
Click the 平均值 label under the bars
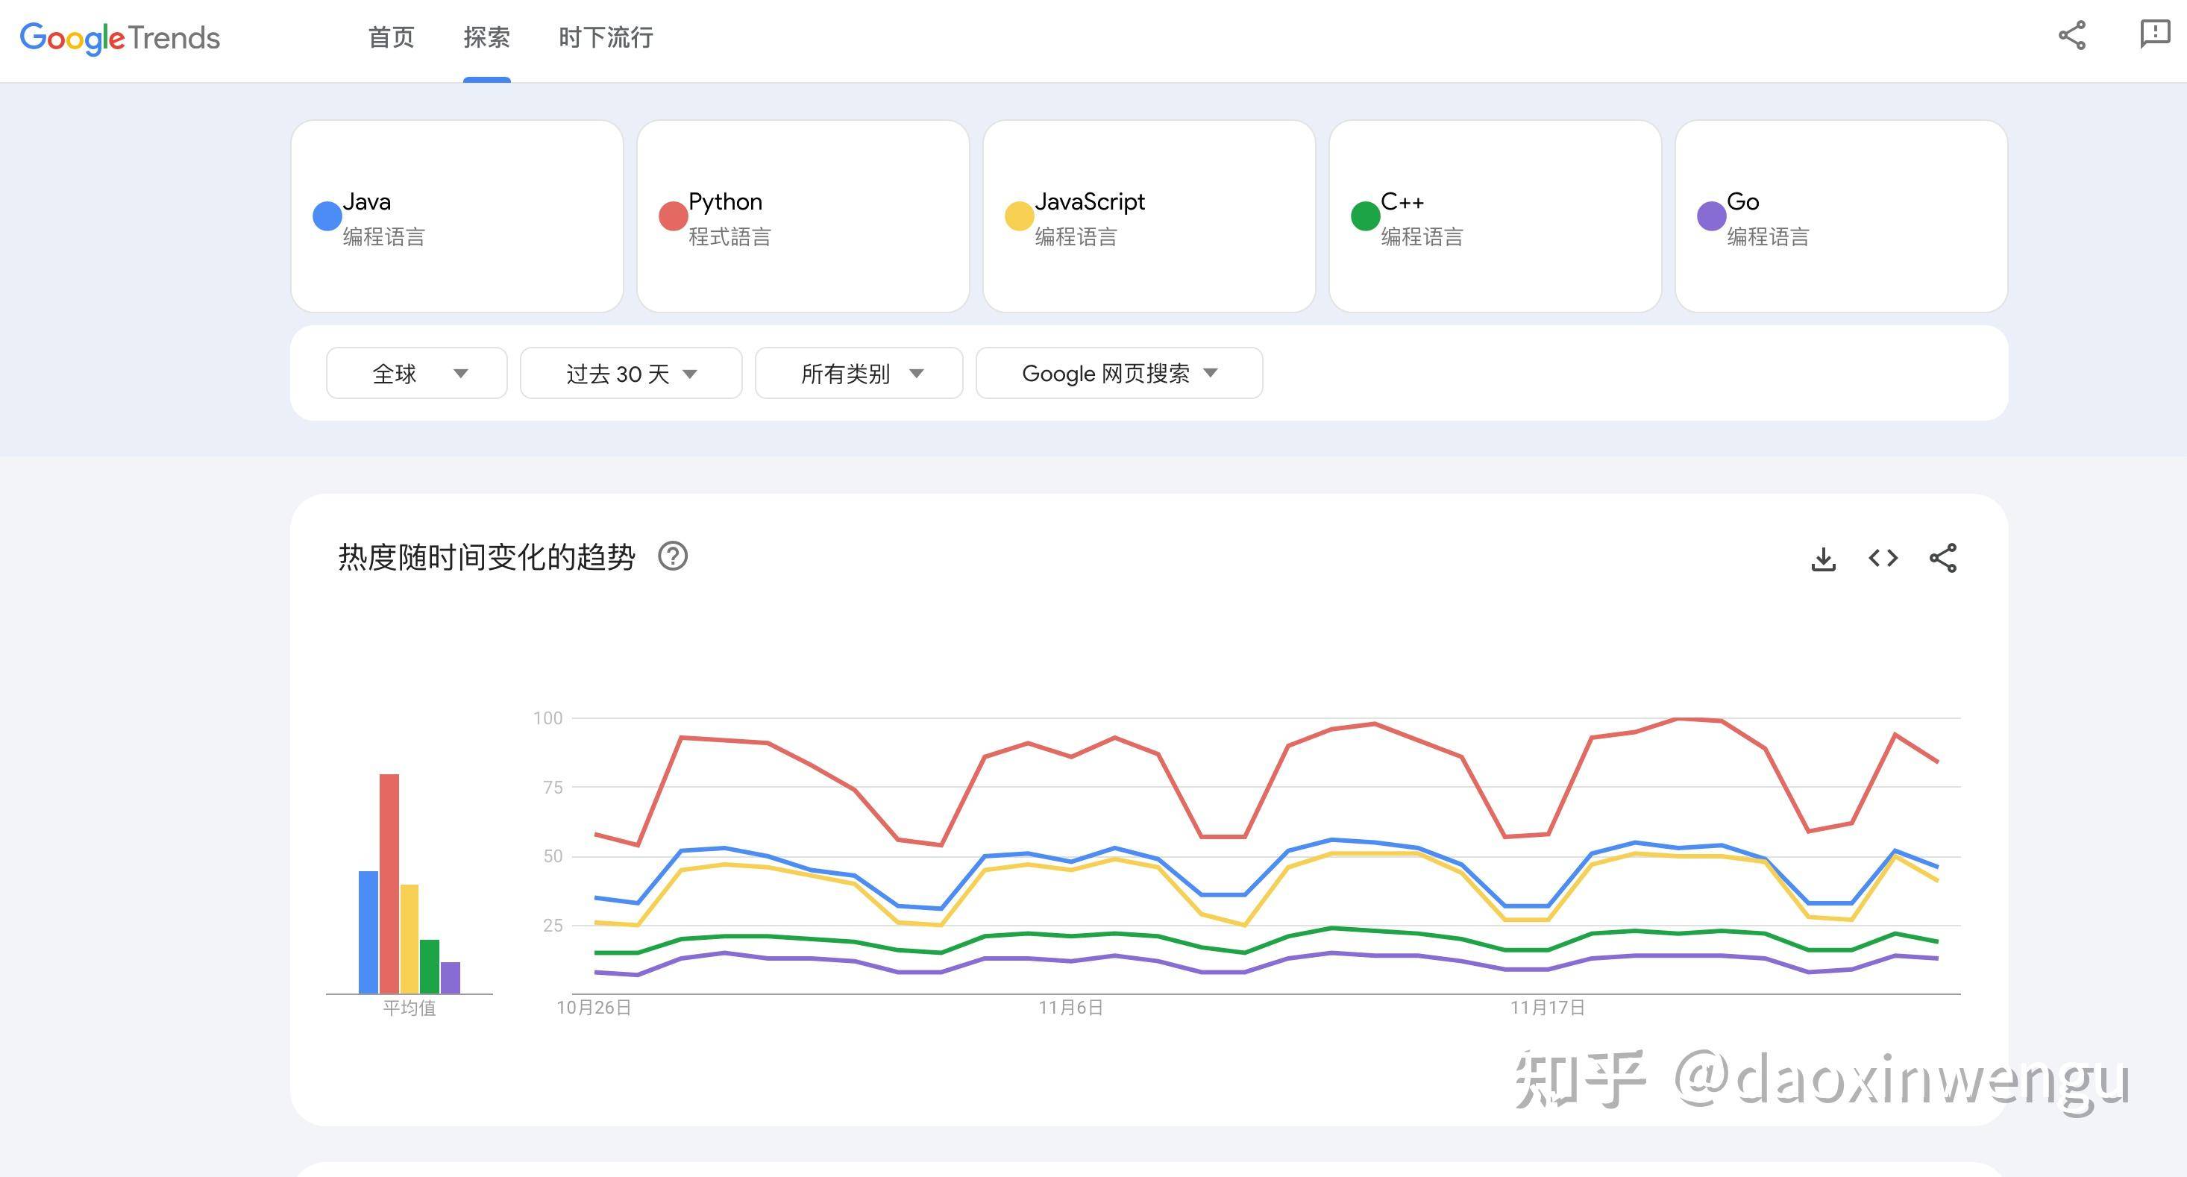[x=410, y=1008]
